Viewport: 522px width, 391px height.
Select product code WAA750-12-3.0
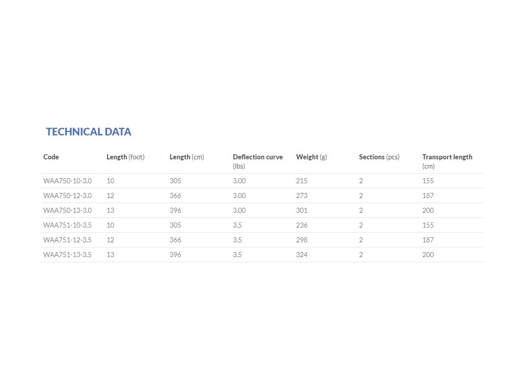pos(67,196)
